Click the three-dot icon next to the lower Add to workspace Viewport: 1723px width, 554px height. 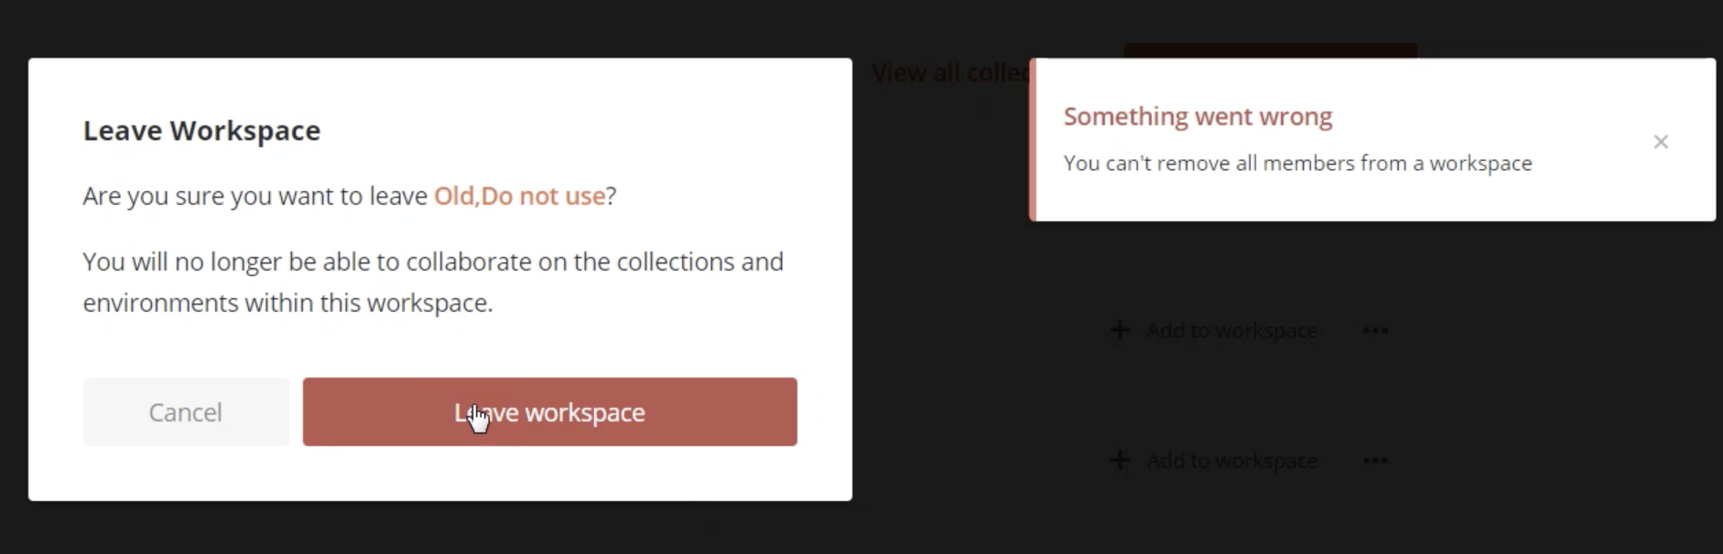click(1375, 460)
